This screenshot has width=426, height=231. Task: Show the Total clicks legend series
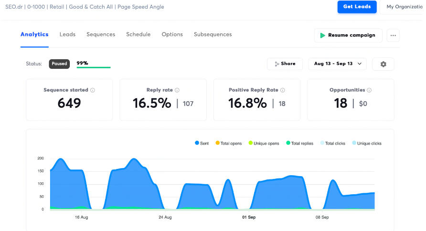point(334,143)
